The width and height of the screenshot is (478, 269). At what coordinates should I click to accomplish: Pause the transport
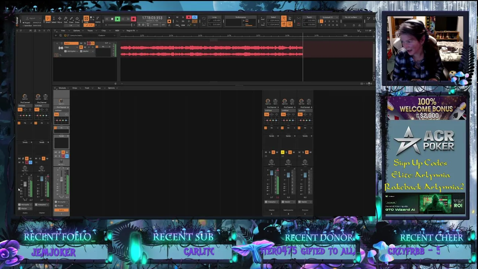(122, 19)
